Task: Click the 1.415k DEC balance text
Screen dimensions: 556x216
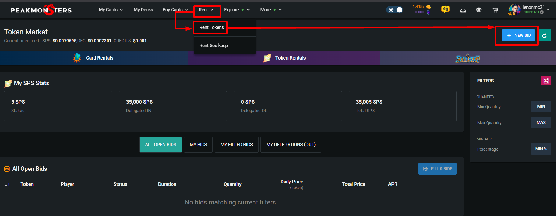Action: point(419,7)
